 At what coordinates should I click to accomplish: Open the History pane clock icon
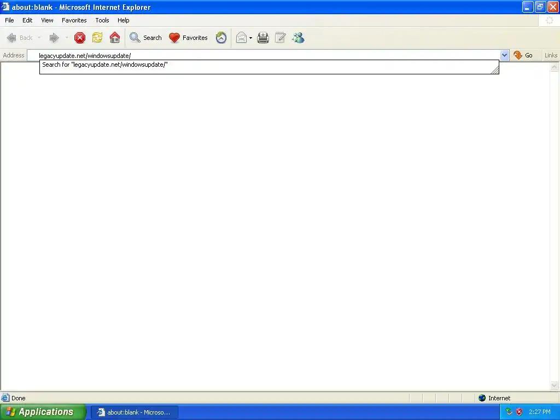click(x=221, y=38)
